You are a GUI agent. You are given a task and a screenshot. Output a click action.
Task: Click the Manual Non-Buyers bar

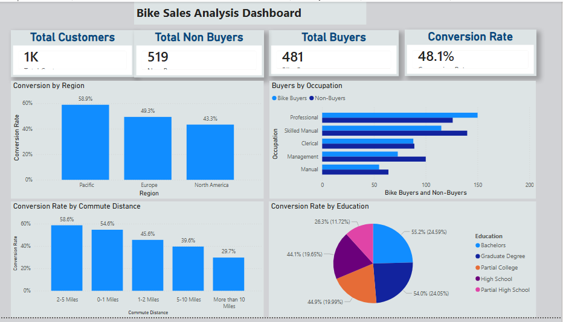click(x=355, y=172)
